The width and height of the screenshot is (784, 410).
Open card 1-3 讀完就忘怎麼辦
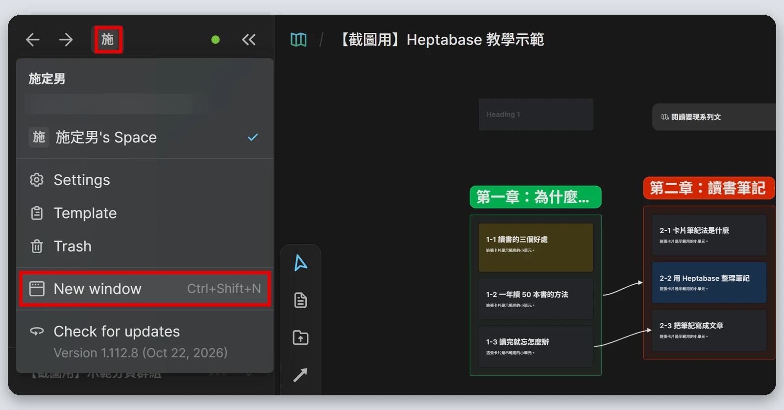(x=536, y=346)
